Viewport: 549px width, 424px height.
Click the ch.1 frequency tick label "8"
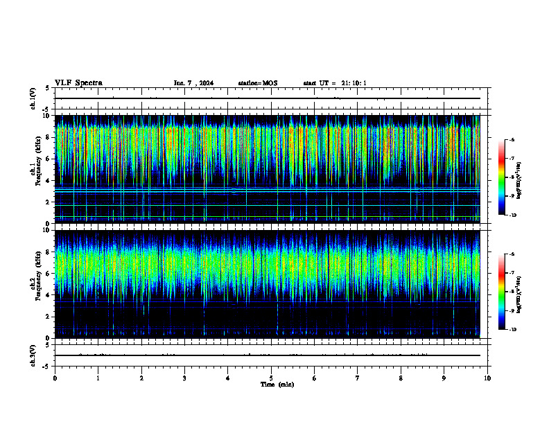[x=48, y=137]
